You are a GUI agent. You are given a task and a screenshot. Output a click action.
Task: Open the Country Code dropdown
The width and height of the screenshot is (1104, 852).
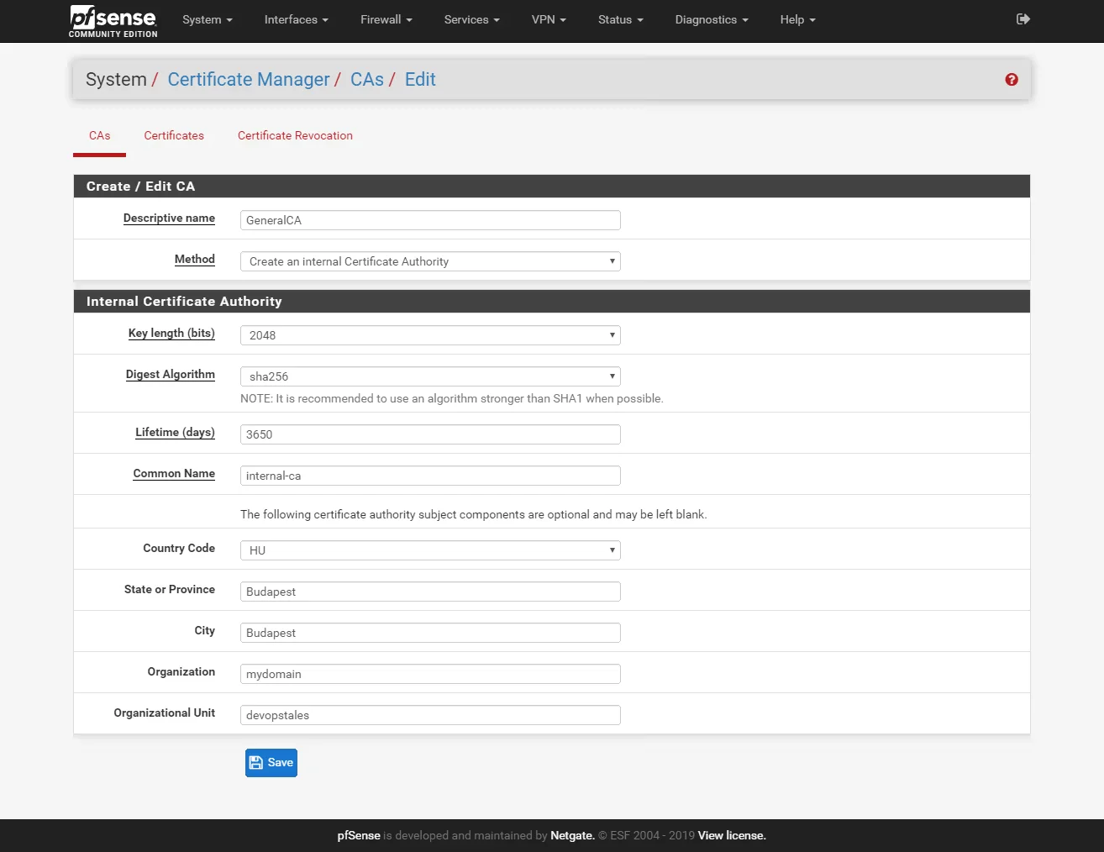tap(429, 550)
